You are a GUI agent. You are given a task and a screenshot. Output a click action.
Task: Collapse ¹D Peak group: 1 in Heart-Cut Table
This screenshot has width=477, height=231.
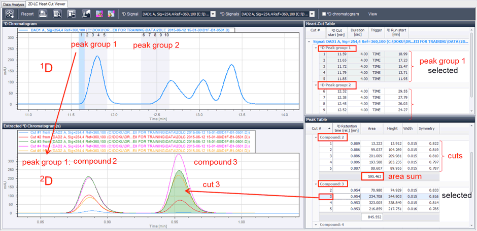click(x=316, y=48)
